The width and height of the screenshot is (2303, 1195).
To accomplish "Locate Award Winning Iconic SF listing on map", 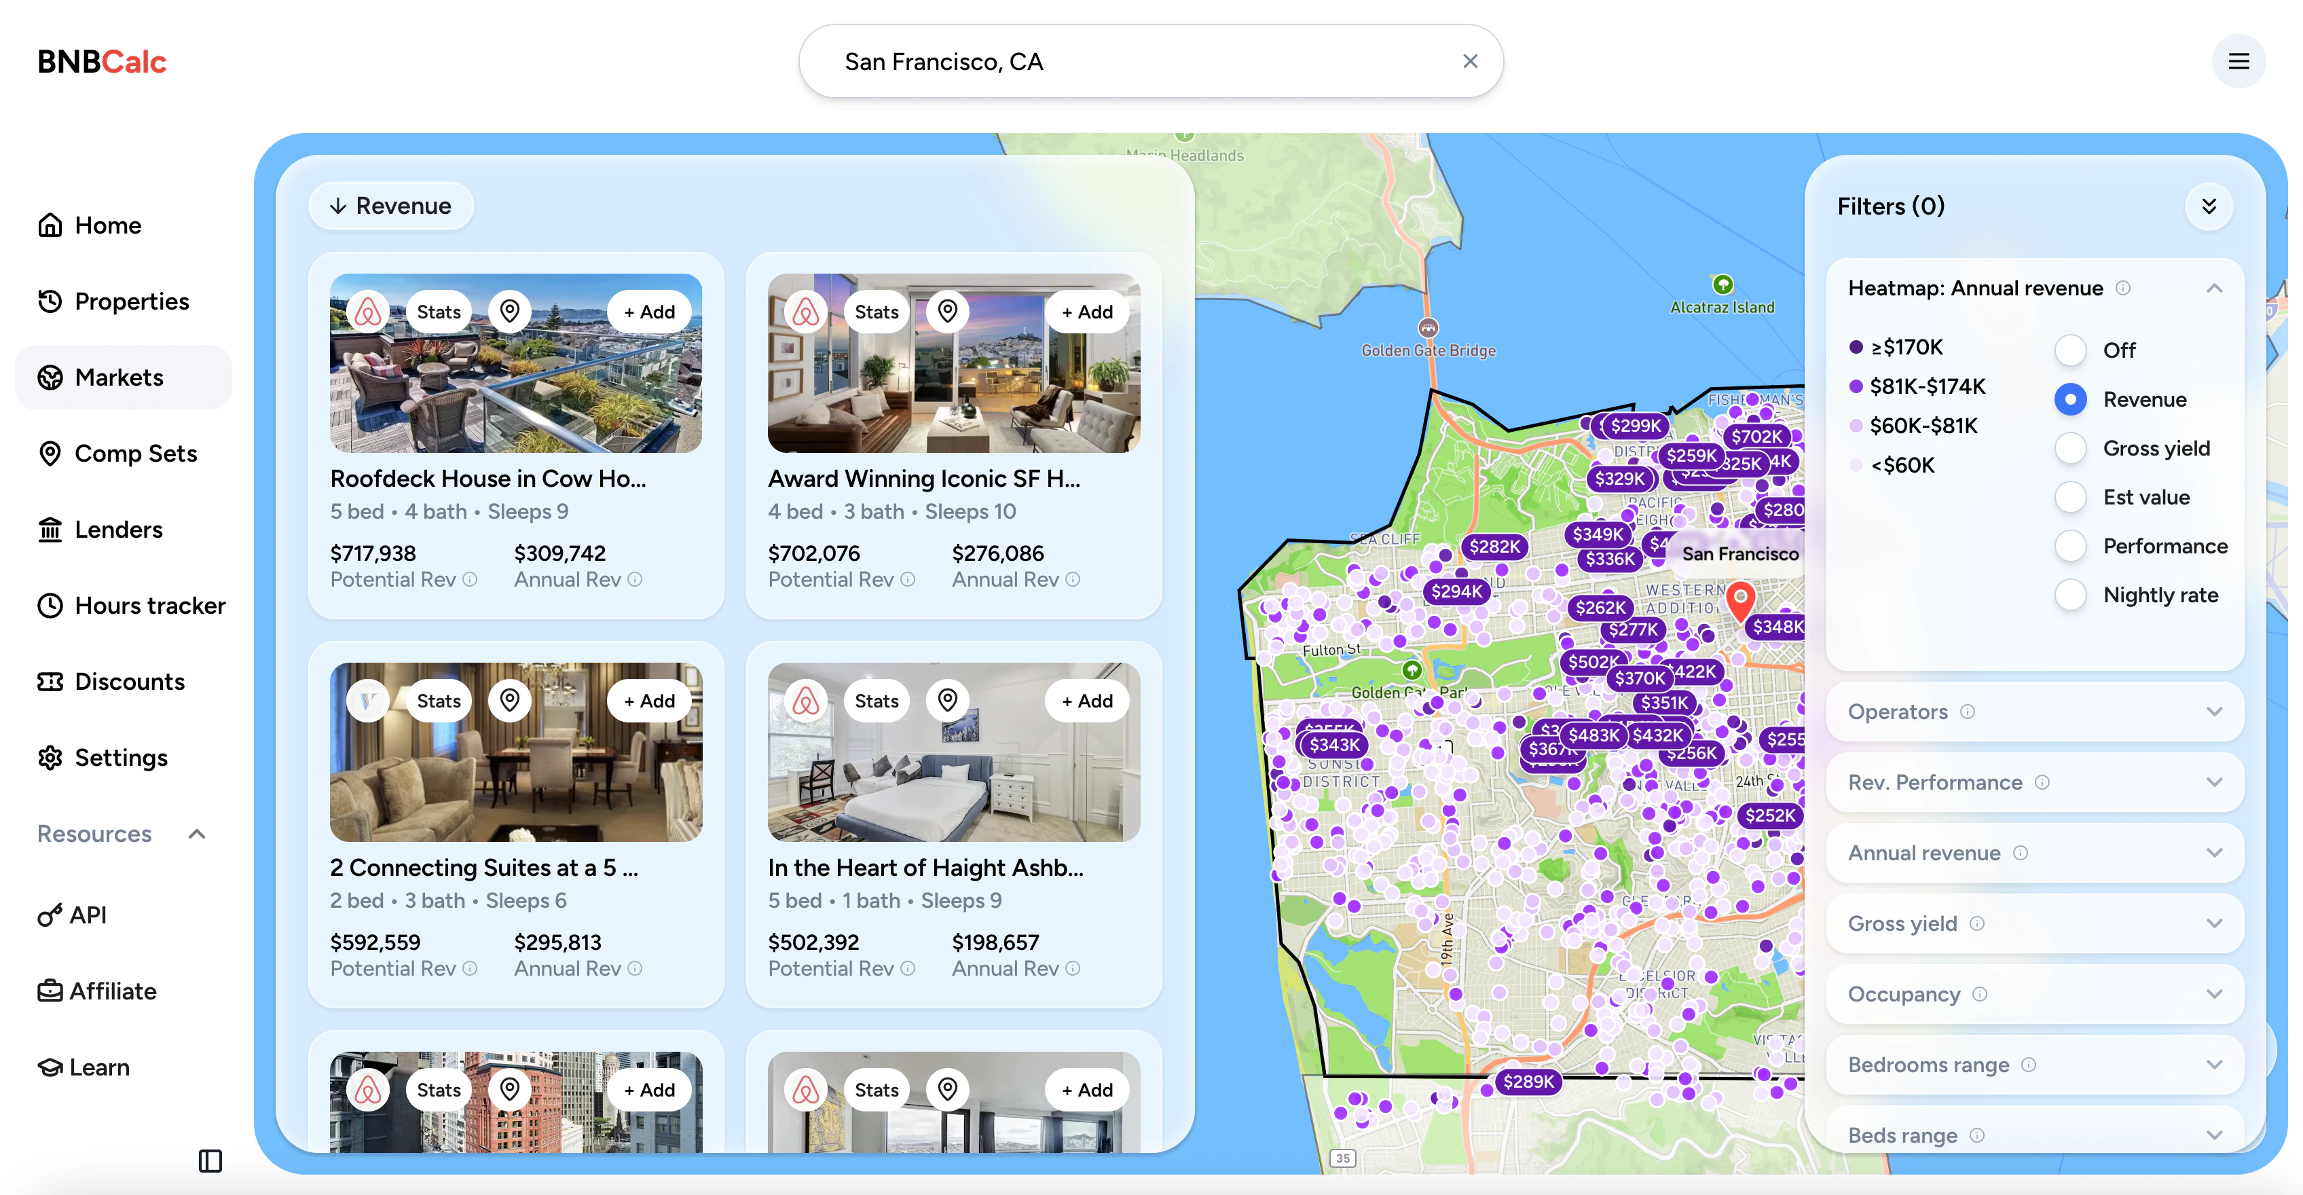I will point(948,312).
